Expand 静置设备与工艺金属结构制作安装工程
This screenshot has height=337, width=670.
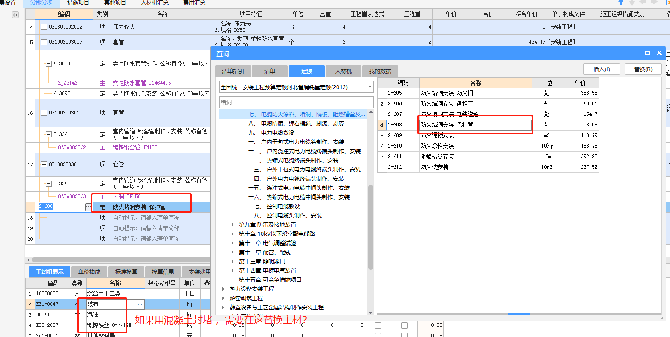(224, 308)
